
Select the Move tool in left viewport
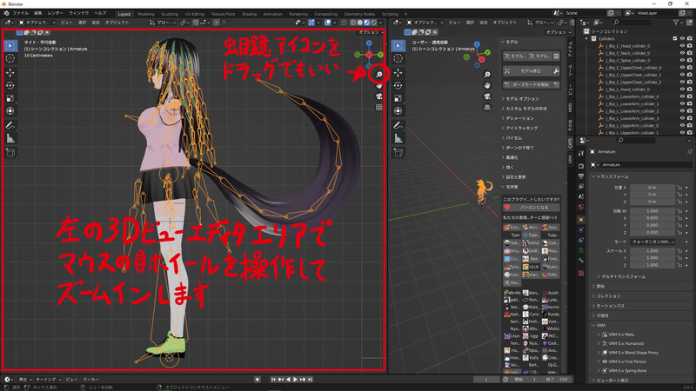point(10,72)
